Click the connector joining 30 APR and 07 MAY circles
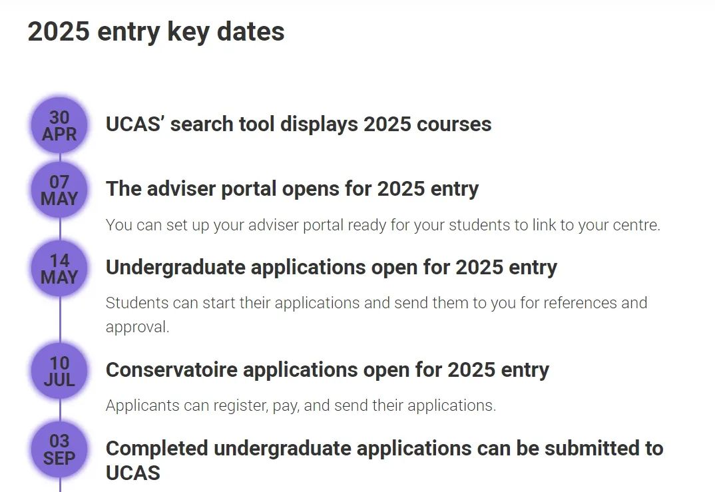Screen dimensions: 715x492 pyautogui.click(x=60, y=158)
